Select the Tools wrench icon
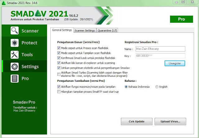The width and height of the screenshot is (199, 138). click(x=15, y=55)
